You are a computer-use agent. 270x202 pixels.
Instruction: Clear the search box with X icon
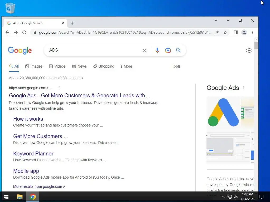(x=144, y=50)
